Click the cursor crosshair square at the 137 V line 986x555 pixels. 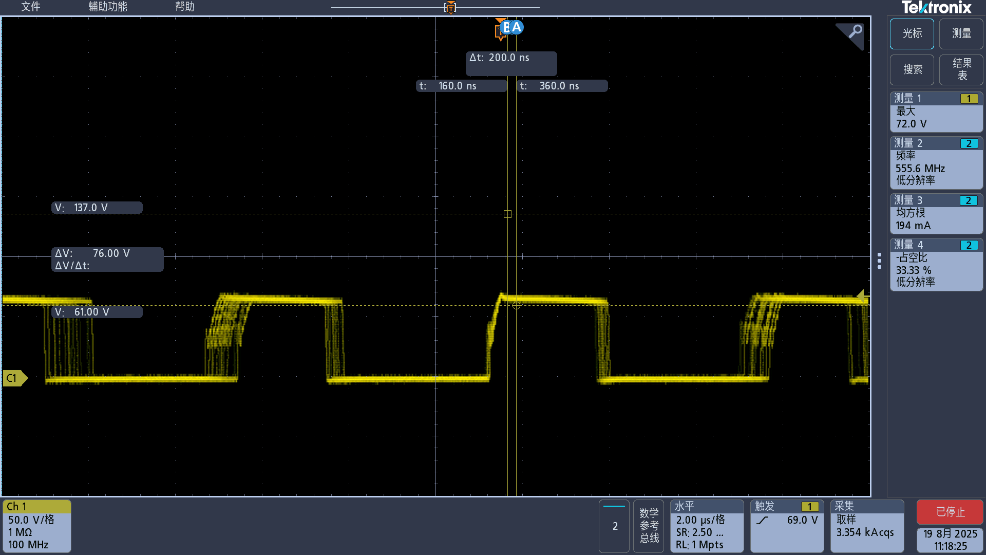507,214
